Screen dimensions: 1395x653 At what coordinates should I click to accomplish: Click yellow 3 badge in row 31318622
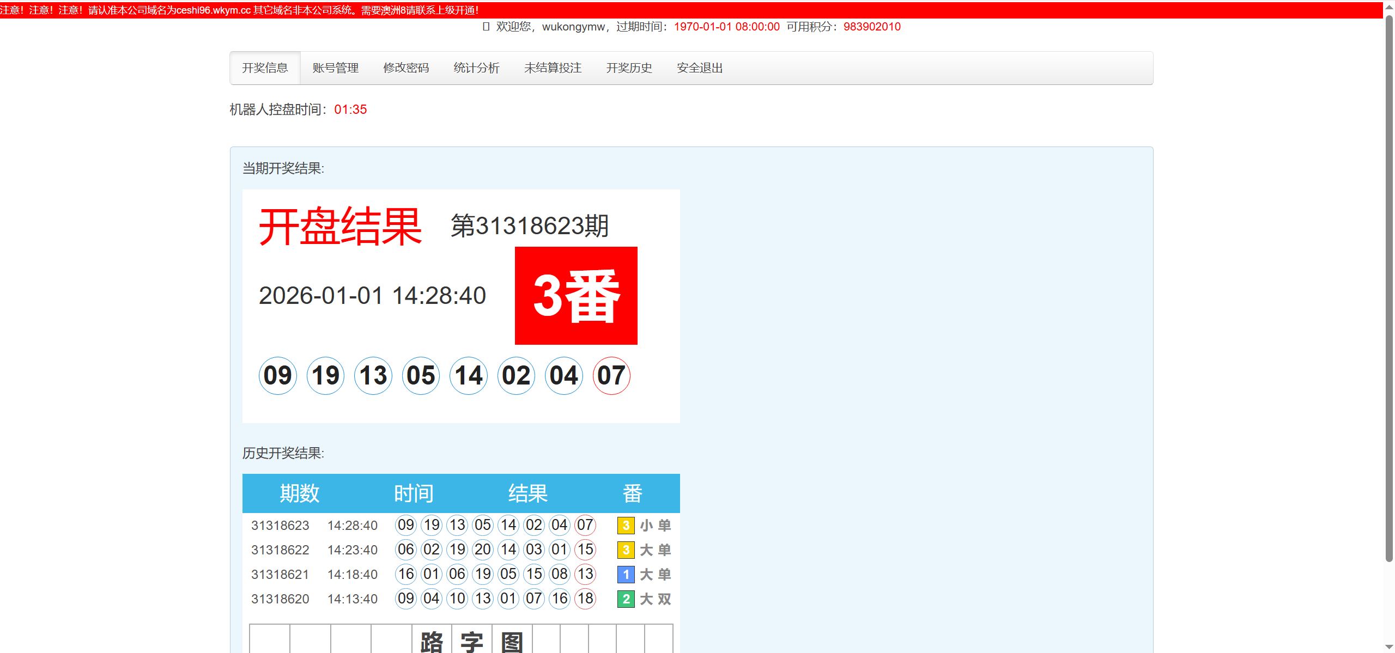click(626, 550)
